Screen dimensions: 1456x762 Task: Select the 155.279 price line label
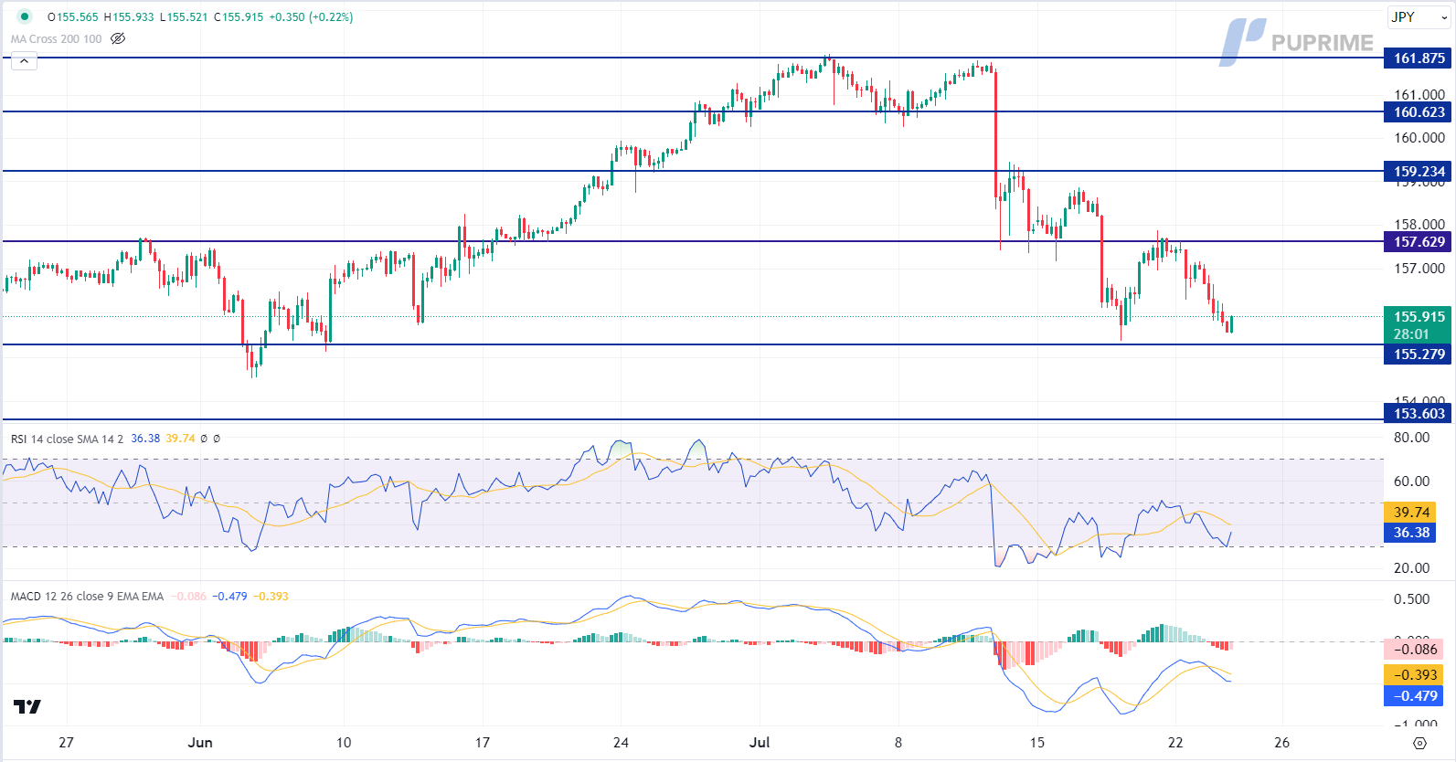pos(1418,354)
